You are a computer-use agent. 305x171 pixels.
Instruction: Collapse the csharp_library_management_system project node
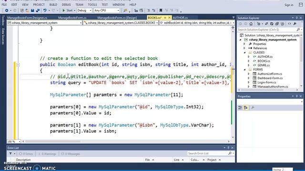pos(240,40)
